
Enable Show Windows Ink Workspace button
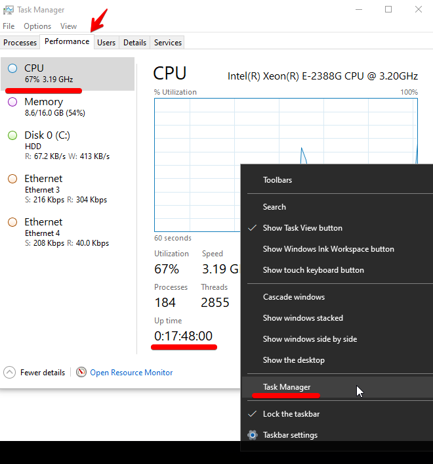pyautogui.click(x=328, y=249)
